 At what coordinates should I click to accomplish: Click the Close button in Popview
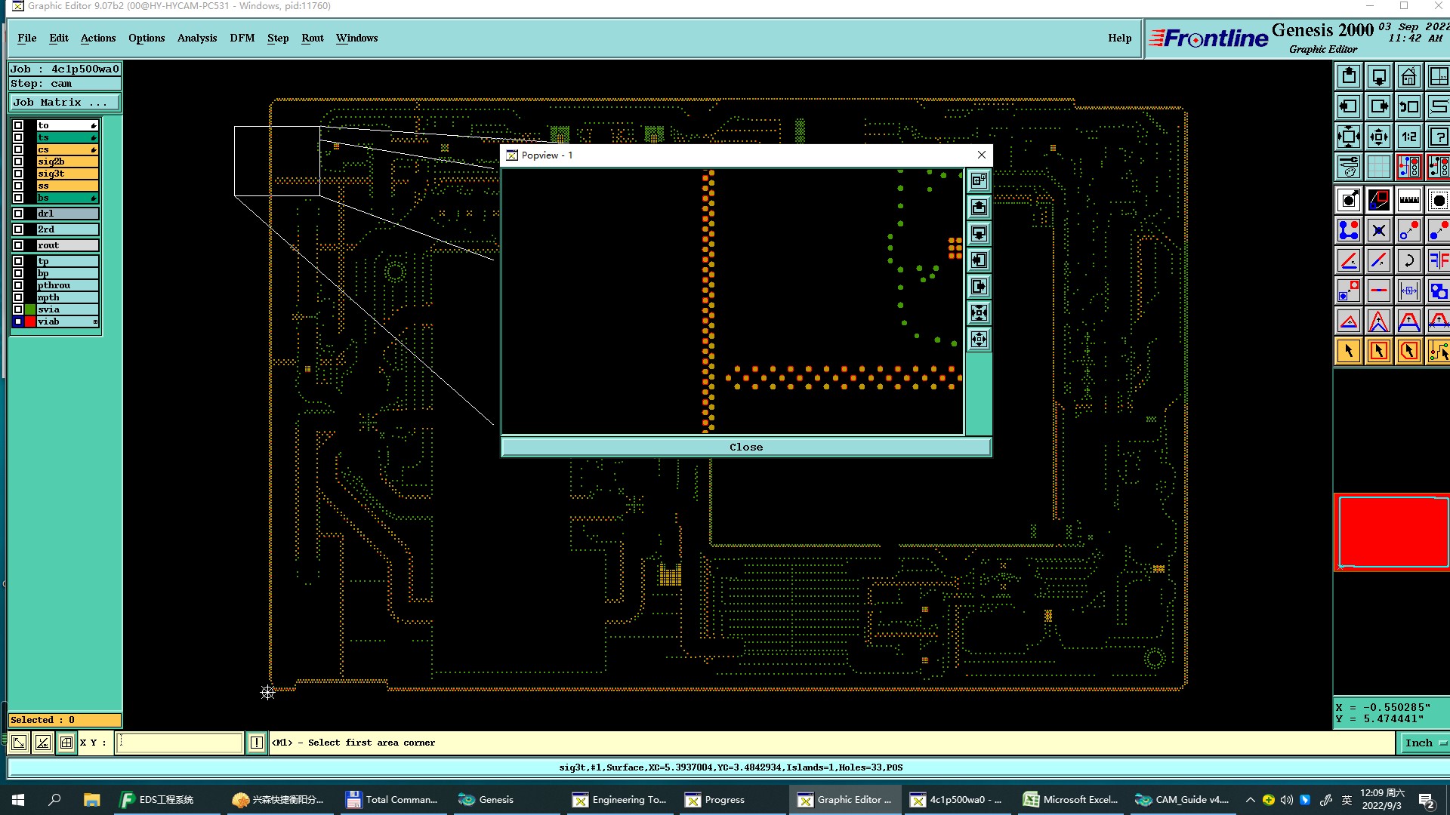click(745, 447)
